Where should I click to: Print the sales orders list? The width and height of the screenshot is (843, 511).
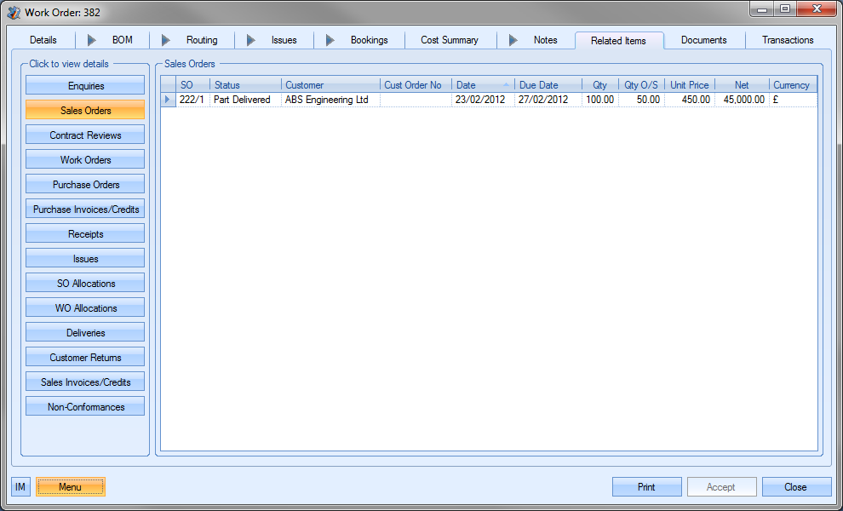coord(646,487)
